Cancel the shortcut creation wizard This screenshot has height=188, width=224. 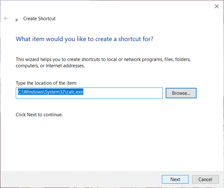(x=205, y=179)
